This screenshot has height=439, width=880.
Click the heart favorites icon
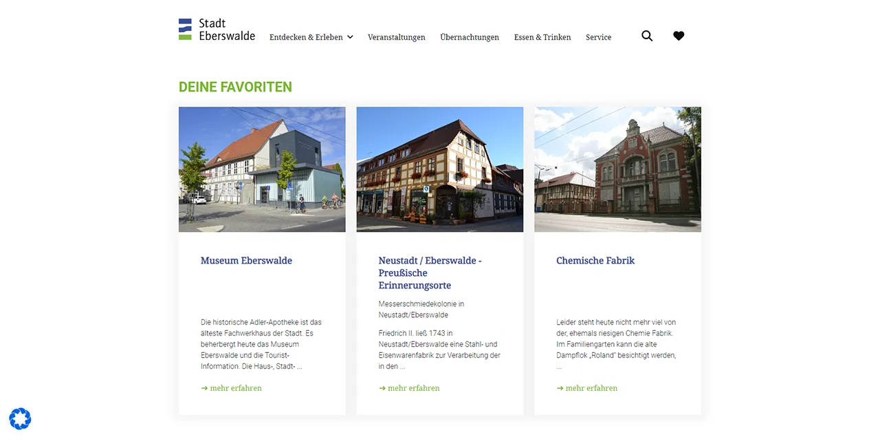(x=679, y=36)
